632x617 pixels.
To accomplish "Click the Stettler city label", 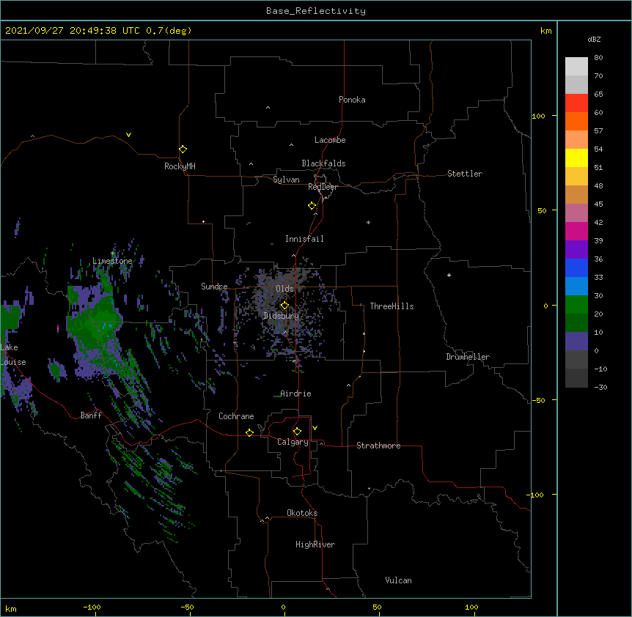I will 465,174.
